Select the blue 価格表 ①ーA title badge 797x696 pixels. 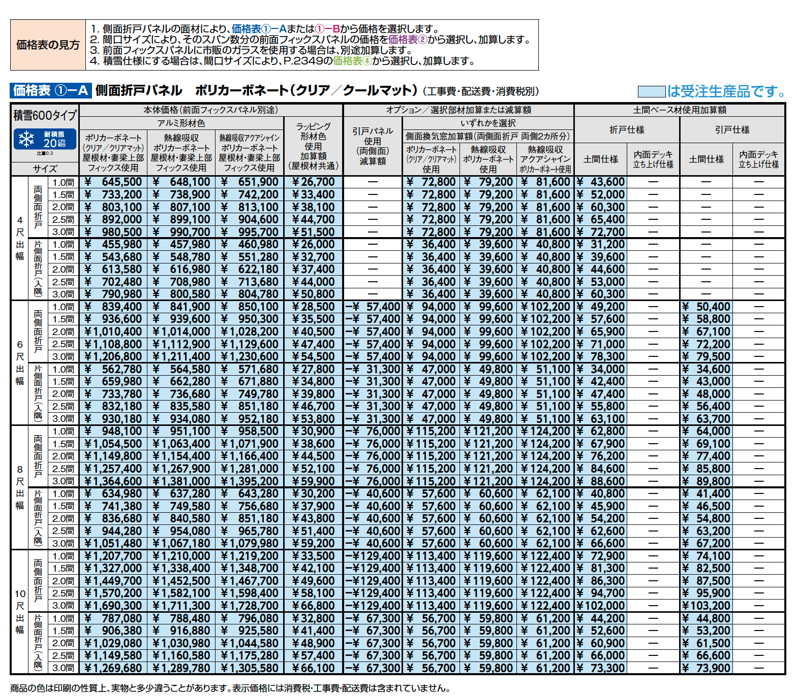tap(51, 91)
